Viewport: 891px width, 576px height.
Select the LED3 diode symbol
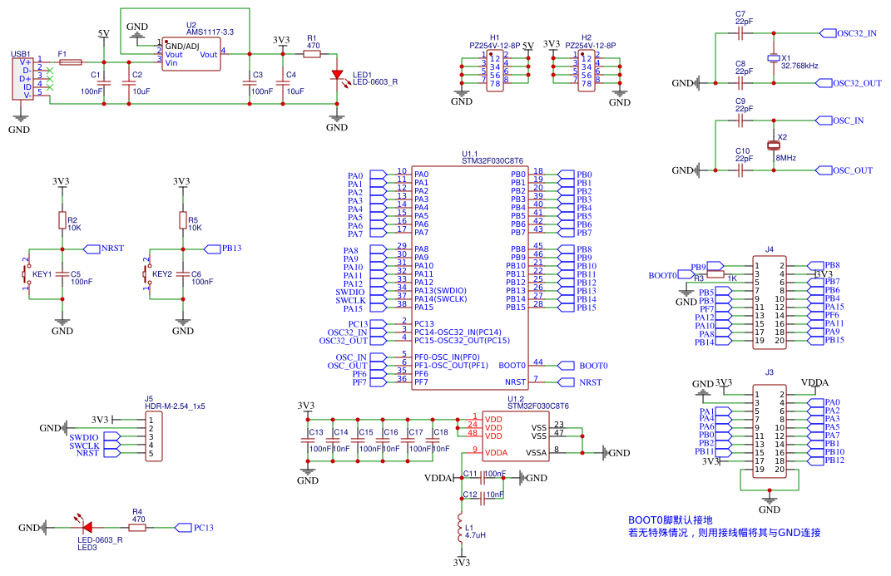(x=87, y=527)
